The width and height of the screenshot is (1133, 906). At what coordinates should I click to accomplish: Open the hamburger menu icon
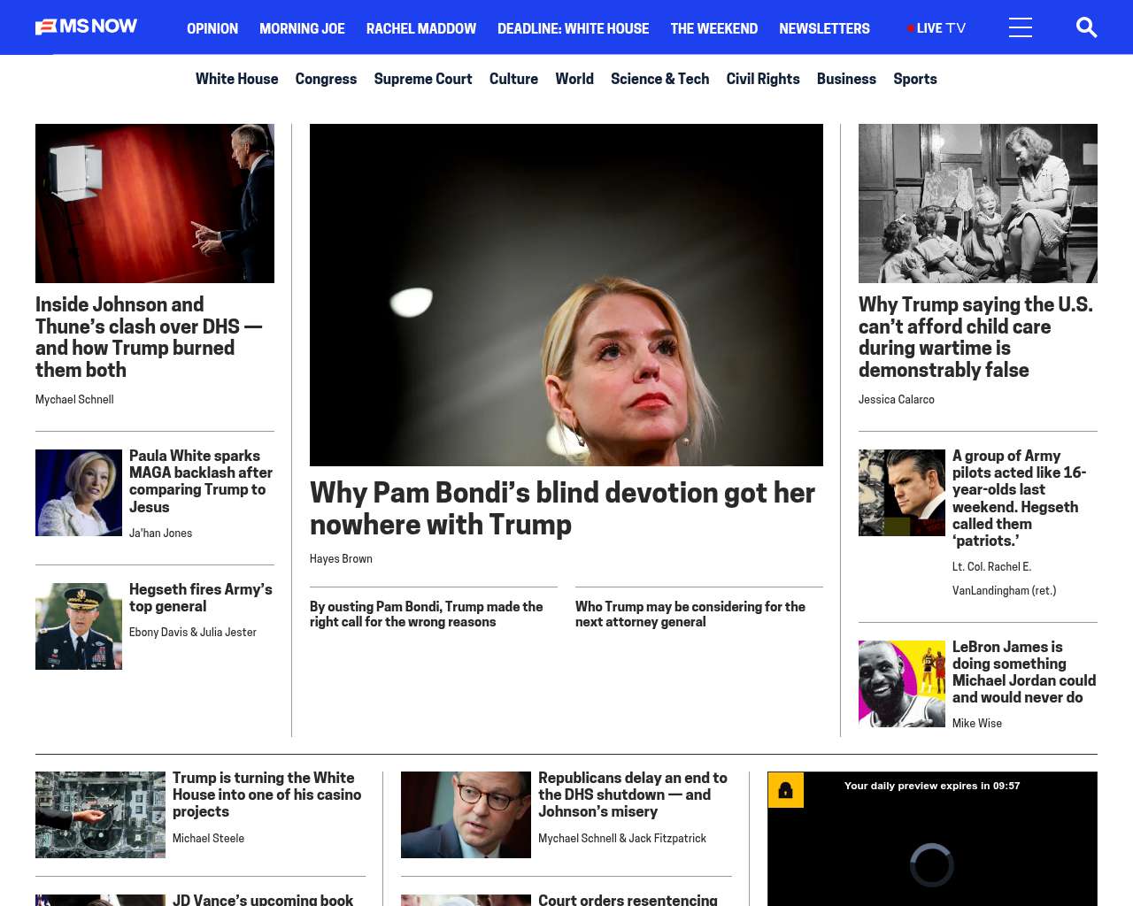pyautogui.click(x=1021, y=27)
